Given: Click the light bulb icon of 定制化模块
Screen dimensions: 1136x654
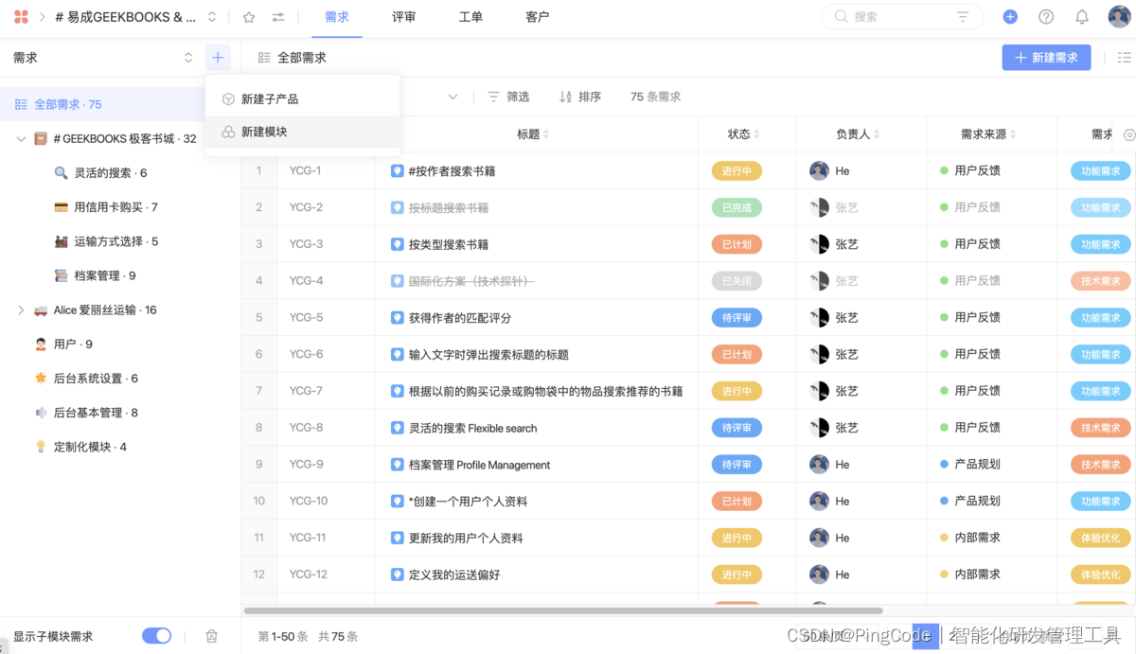Looking at the screenshot, I should [41, 447].
